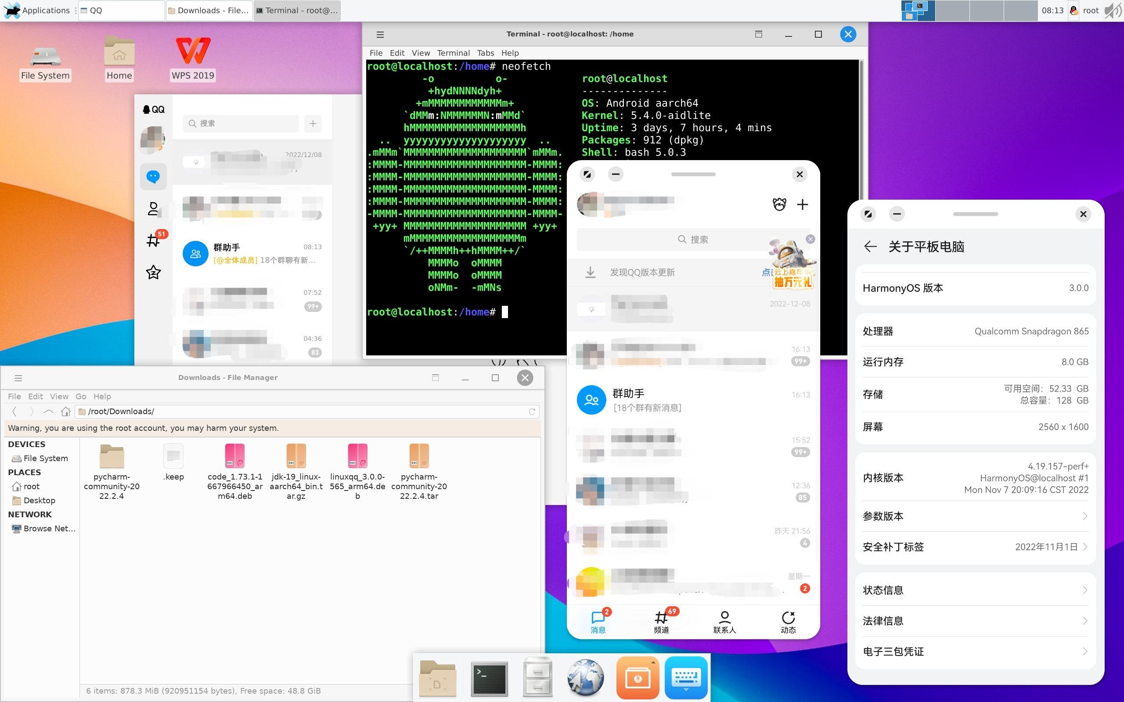Select the code_1.73.1 arm64.deb file
This screenshot has width=1124, height=702.
click(235, 471)
